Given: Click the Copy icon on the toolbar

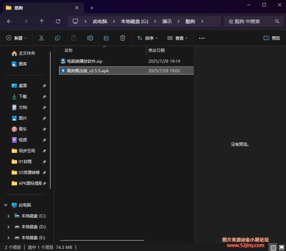Looking at the screenshot, I should pyautogui.click(x=58, y=38).
